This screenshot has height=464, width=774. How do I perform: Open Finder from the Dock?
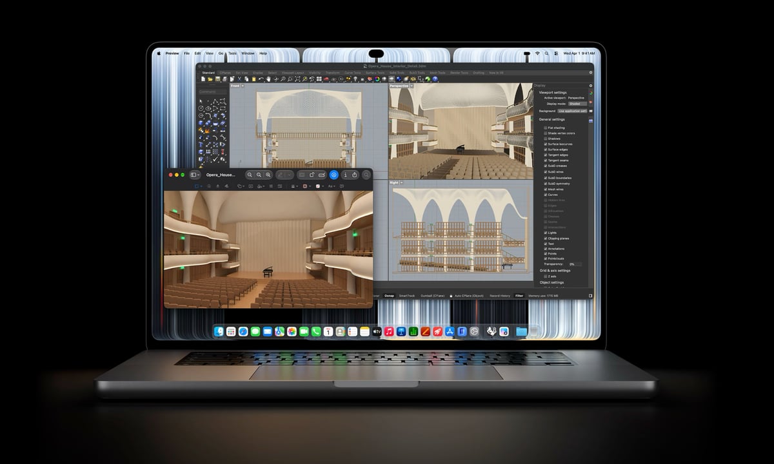point(219,331)
